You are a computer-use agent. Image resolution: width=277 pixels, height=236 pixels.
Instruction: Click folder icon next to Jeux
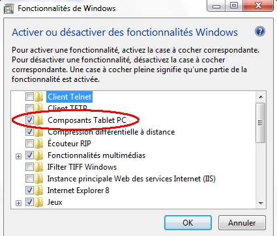pos(38,202)
